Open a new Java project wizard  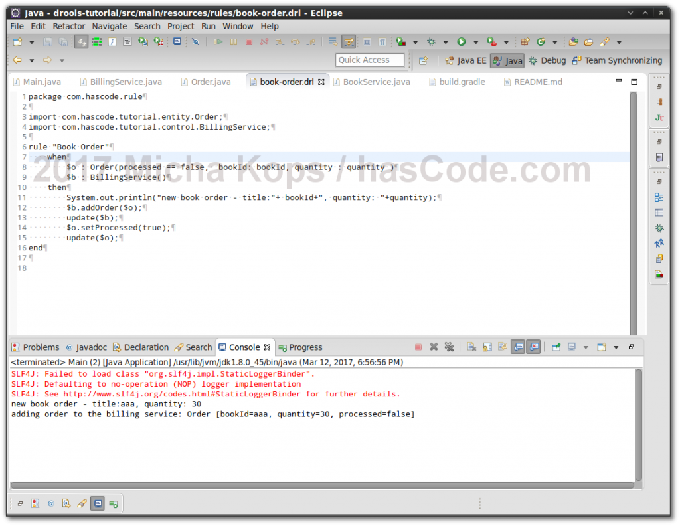[x=15, y=41]
